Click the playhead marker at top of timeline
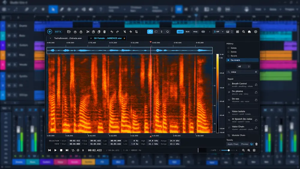 151,42
